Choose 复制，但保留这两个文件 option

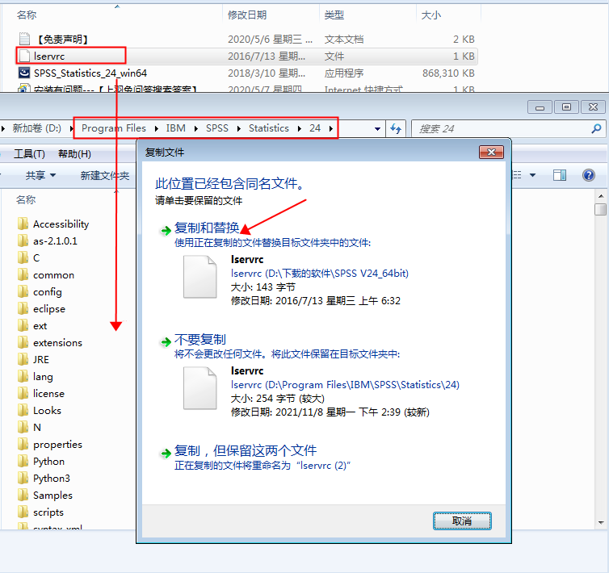pyautogui.click(x=246, y=450)
